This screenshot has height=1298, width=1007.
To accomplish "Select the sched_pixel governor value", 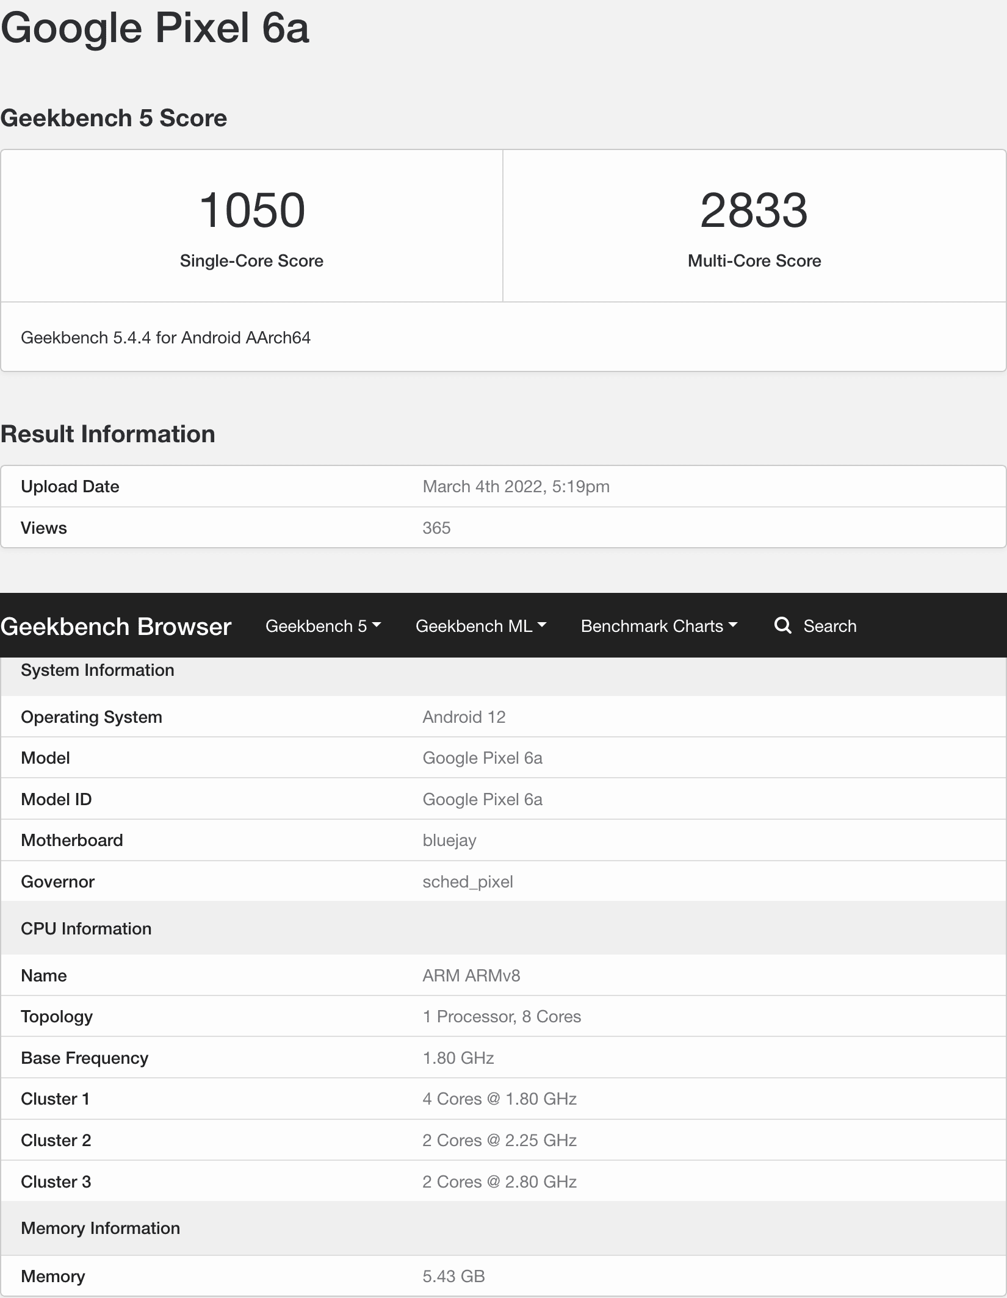I will click(467, 882).
